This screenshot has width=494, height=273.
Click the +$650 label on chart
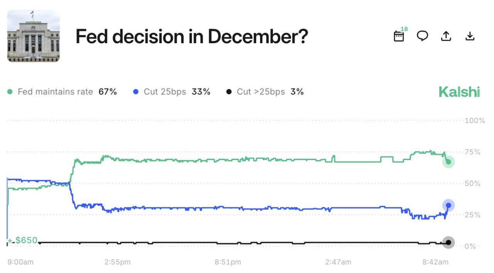point(23,241)
